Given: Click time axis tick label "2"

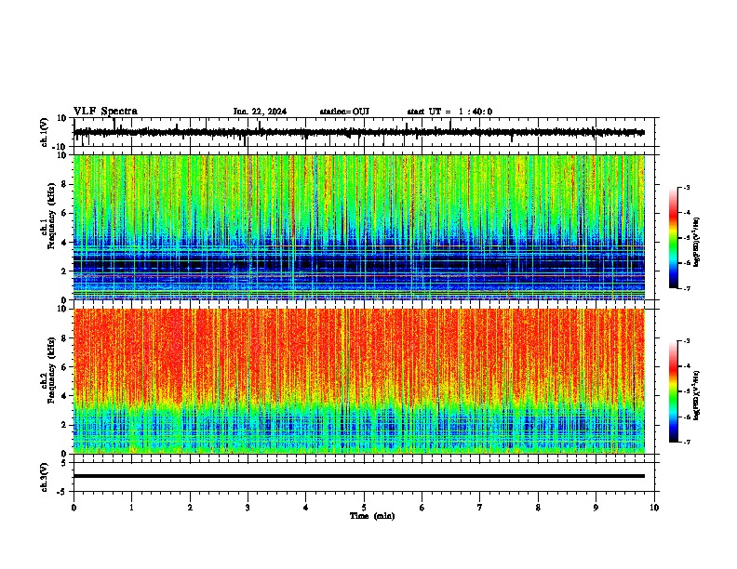Looking at the screenshot, I should [190, 508].
